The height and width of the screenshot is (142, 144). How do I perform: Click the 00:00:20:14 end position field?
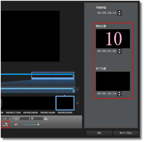tap(107, 94)
